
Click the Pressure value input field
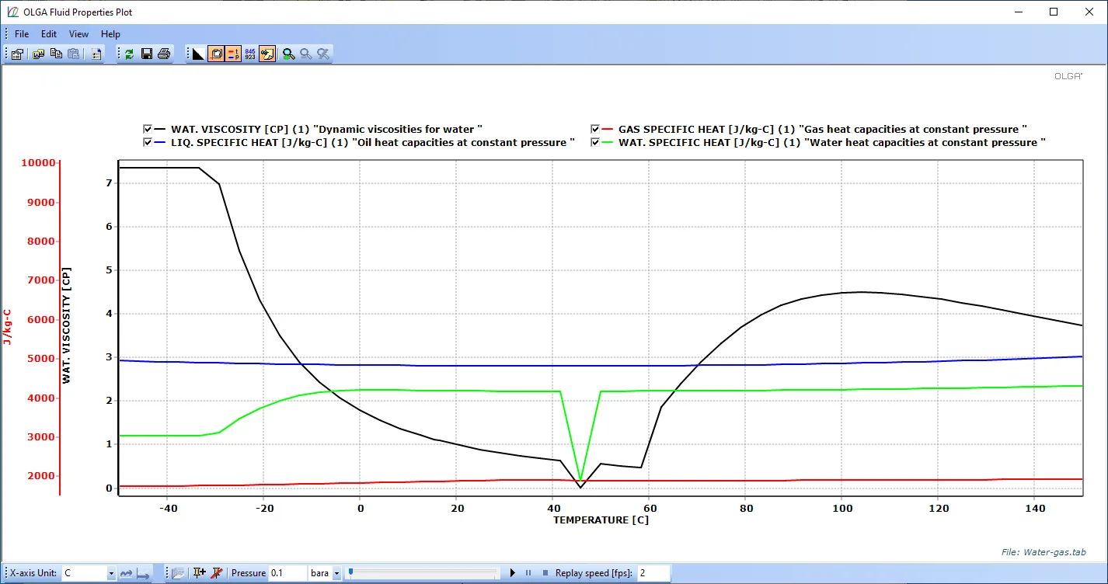point(288,573)
